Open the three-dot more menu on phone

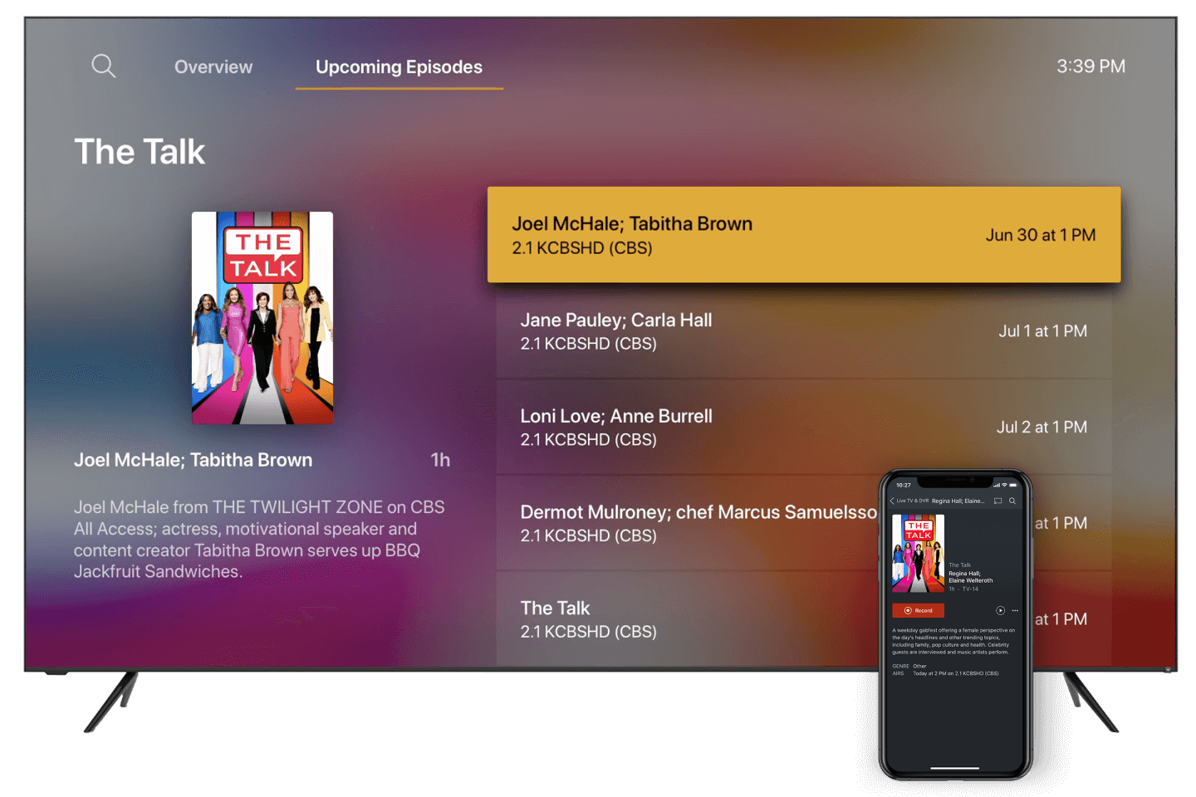tap(1015, 610)
